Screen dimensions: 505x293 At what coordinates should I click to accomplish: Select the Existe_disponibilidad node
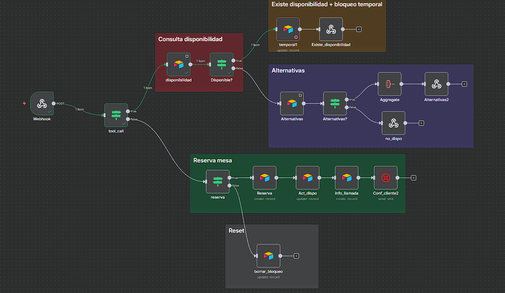331,29
